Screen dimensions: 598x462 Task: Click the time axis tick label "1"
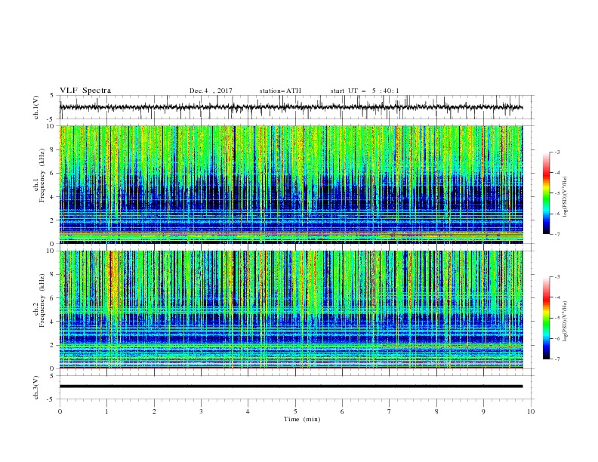106,411
